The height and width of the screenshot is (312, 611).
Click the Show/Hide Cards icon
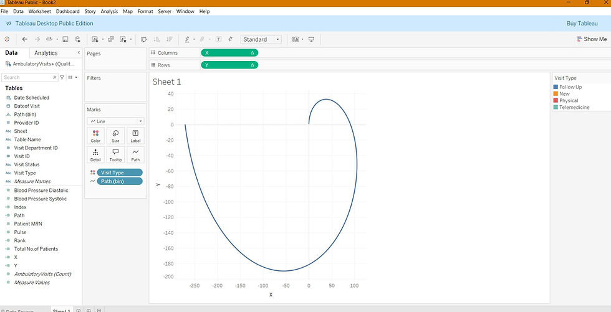coord(296,39)
